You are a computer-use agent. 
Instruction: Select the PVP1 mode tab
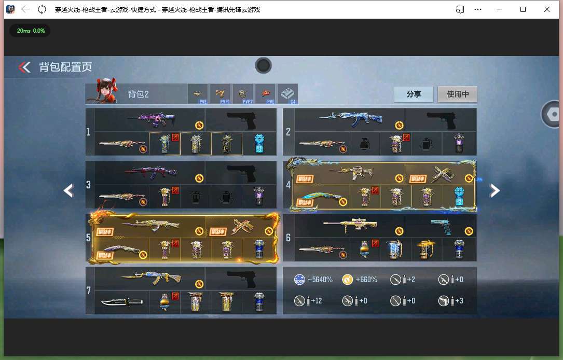point(220,94)
